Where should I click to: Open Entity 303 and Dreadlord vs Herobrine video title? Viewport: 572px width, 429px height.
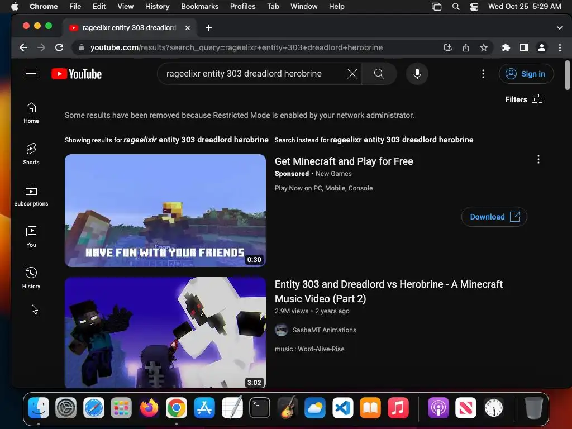(x=389, y=291)
